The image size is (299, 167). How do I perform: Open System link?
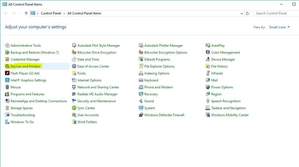pos(149,108)
